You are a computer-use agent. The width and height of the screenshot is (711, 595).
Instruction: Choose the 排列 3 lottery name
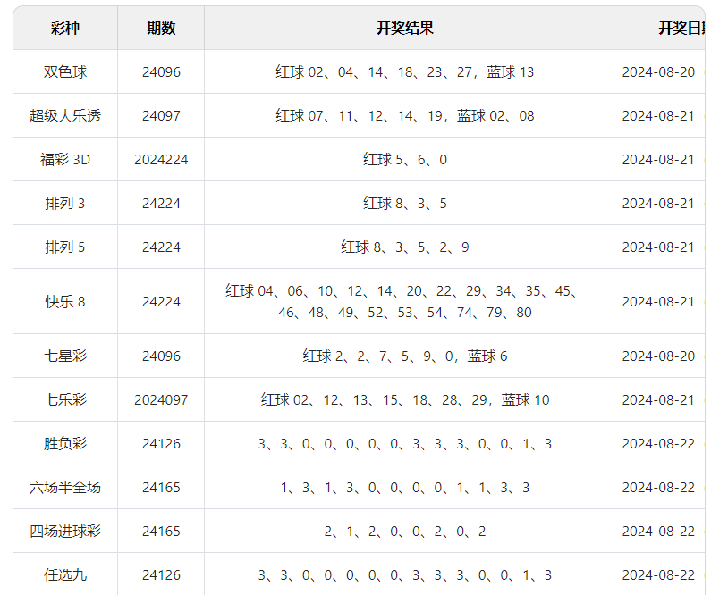(65, 204)
